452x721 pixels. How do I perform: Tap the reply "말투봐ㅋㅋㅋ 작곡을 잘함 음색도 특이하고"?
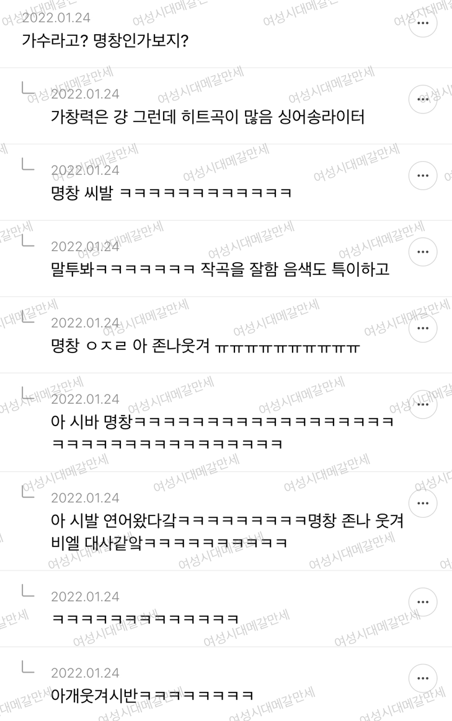click(220, 269)
